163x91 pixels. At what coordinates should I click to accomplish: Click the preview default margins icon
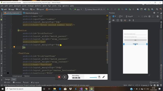[x=125, y=20]
